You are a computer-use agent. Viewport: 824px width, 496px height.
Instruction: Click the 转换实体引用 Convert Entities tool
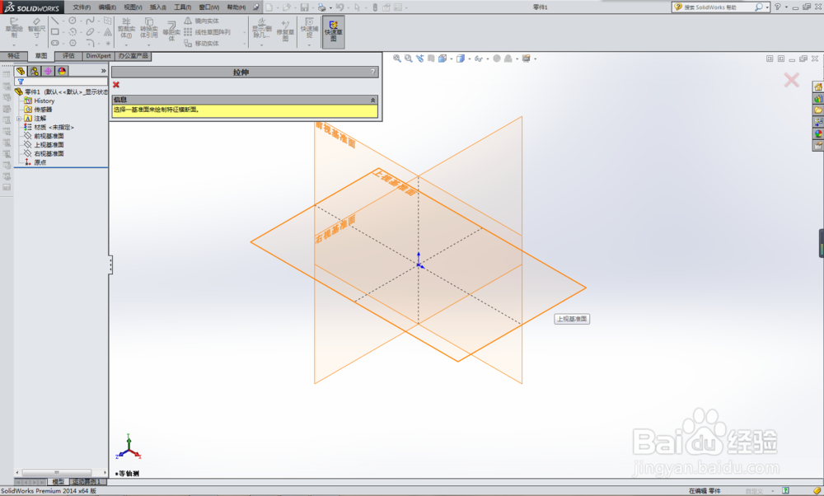click(148, 28)
